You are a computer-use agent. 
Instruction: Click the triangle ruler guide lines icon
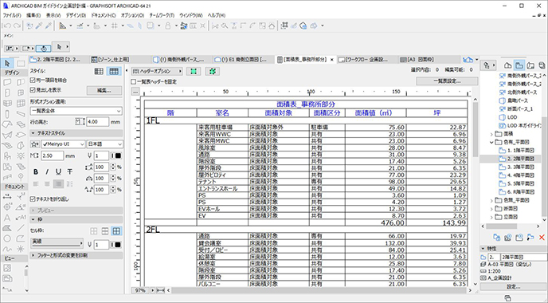click(63, 26)
